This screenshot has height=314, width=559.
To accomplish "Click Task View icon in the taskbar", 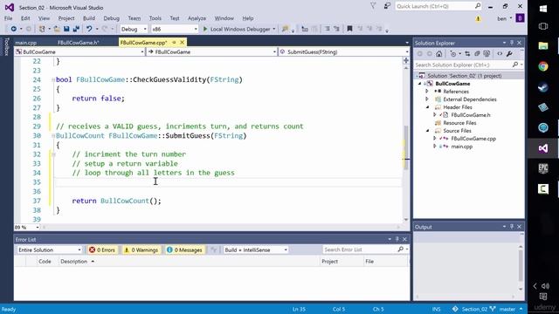I will tap(543, 26).
